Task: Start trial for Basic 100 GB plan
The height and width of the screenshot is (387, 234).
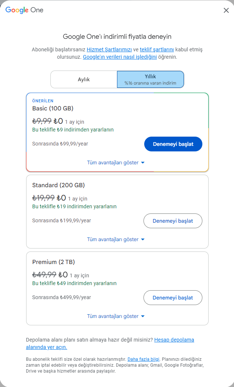Action: [173, 144]
